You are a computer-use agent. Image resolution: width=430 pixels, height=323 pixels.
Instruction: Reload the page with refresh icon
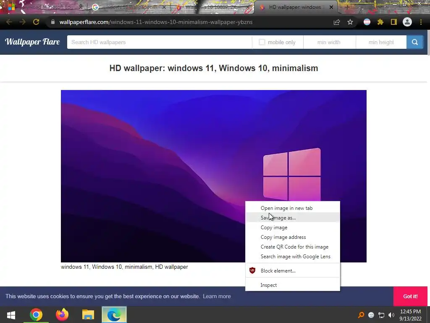point(36,22)
